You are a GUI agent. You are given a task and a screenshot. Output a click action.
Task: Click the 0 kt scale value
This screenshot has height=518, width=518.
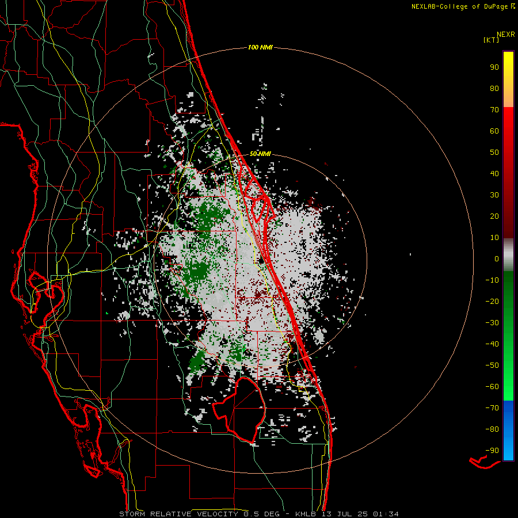[497, 258]
